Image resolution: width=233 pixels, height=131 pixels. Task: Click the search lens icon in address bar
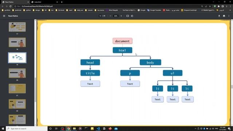pyautogui.click(x=202, y=7)
